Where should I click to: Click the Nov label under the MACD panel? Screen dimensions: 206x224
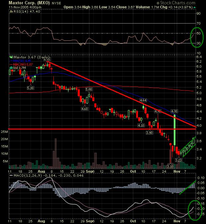[x=177, y=221]
